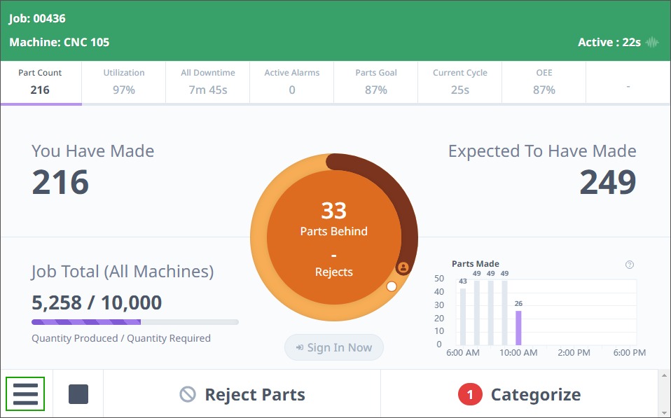Click the 33 Parts Behind text
The width and height of the screenshot is (671, 418).
click(x=334, y=219)
